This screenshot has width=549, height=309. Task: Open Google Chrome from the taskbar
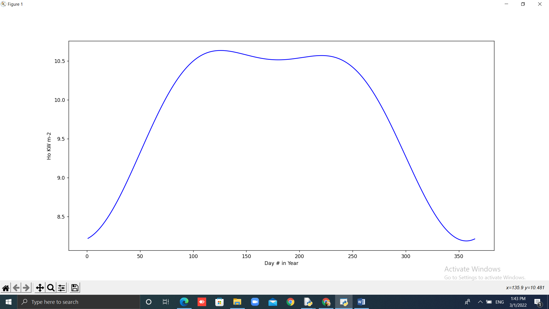coord(291,302)
